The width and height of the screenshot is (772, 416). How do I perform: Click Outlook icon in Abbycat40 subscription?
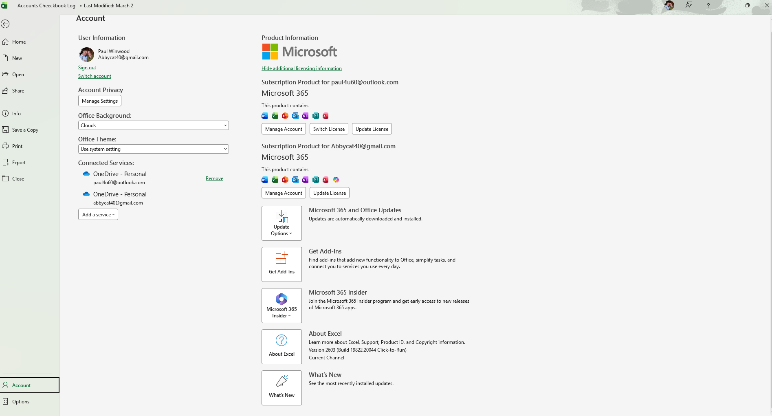[x=295, y=180]
